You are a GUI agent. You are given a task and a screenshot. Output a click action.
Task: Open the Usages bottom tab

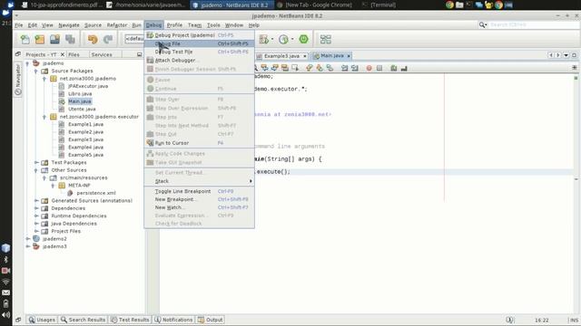tap(42, 320)
